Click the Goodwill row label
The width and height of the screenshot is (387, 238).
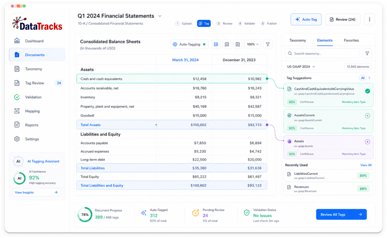coord(87,116)
